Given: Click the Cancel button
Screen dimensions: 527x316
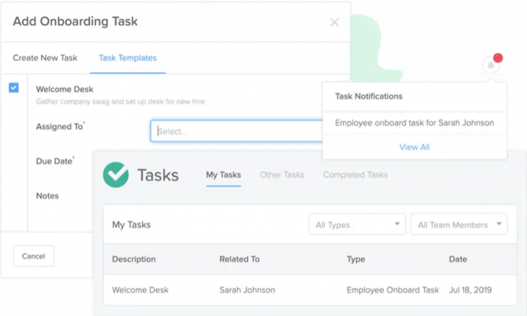Looking at the screenshot, I should click(x=33, y=256).
